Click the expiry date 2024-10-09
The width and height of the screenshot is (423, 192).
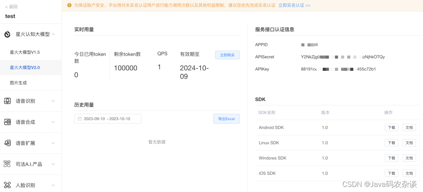click(194, 72)
